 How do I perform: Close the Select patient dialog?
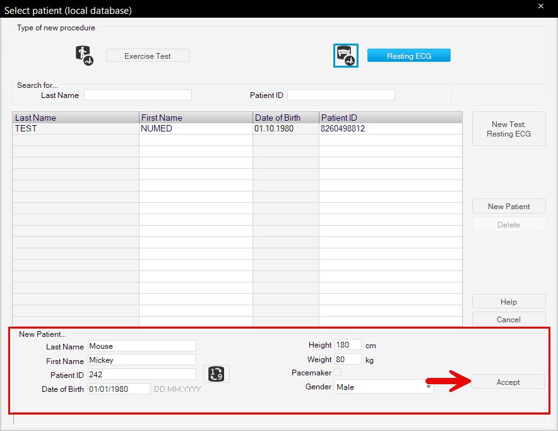[x=540, y=6]
